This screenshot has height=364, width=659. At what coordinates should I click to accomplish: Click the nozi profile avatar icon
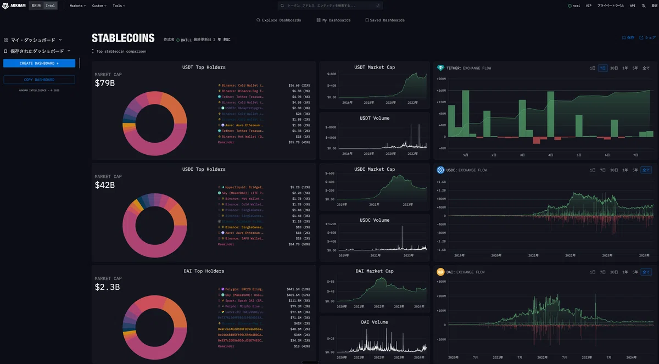click(569, 5)
